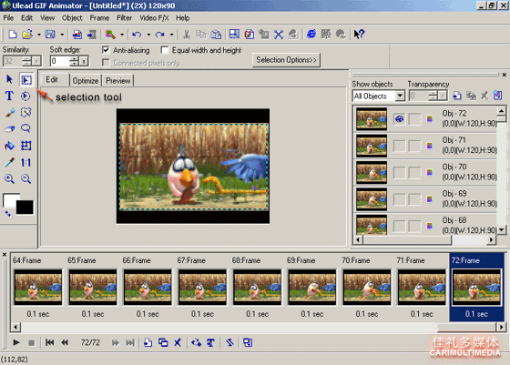Screen dimensions: 510x365
Task: Open the Object menu
Action: 72,18
